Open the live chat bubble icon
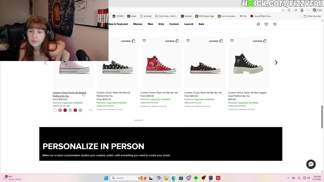This screenshot has height=182, width=324. pos(311,164)
